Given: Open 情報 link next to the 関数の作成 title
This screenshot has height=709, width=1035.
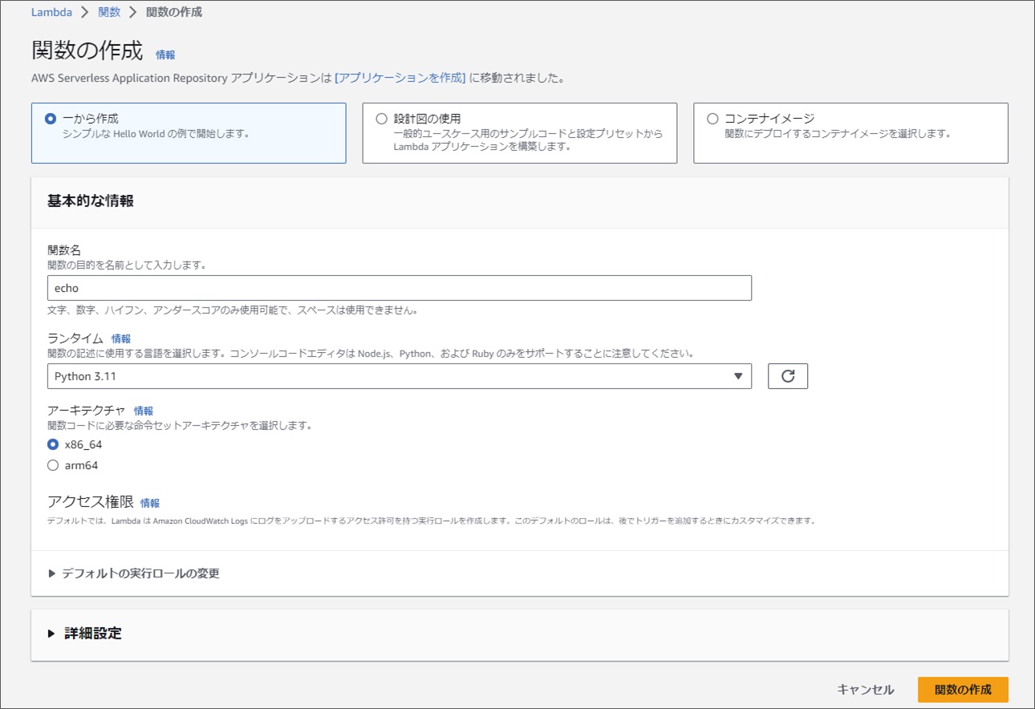Looking at the screenshot, I should coord(165,55).
